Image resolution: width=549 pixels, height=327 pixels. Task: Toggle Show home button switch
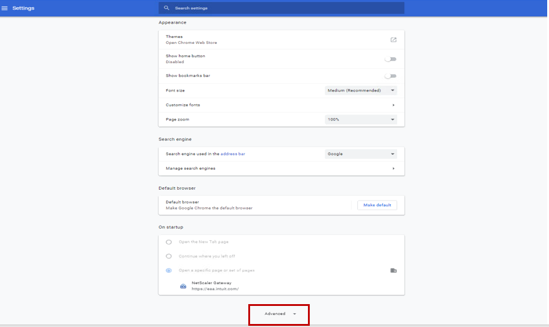pos(391,59)
